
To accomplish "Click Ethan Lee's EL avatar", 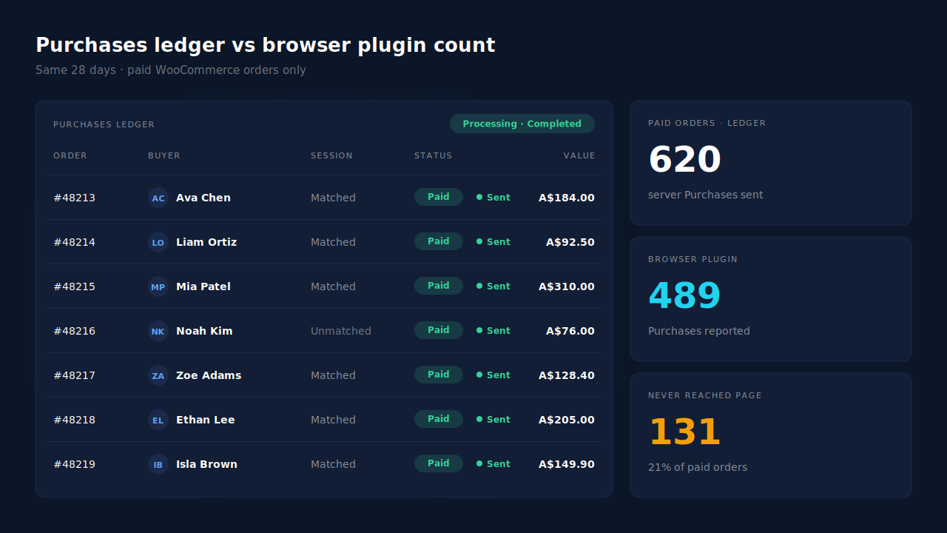I will click(158, 420).
